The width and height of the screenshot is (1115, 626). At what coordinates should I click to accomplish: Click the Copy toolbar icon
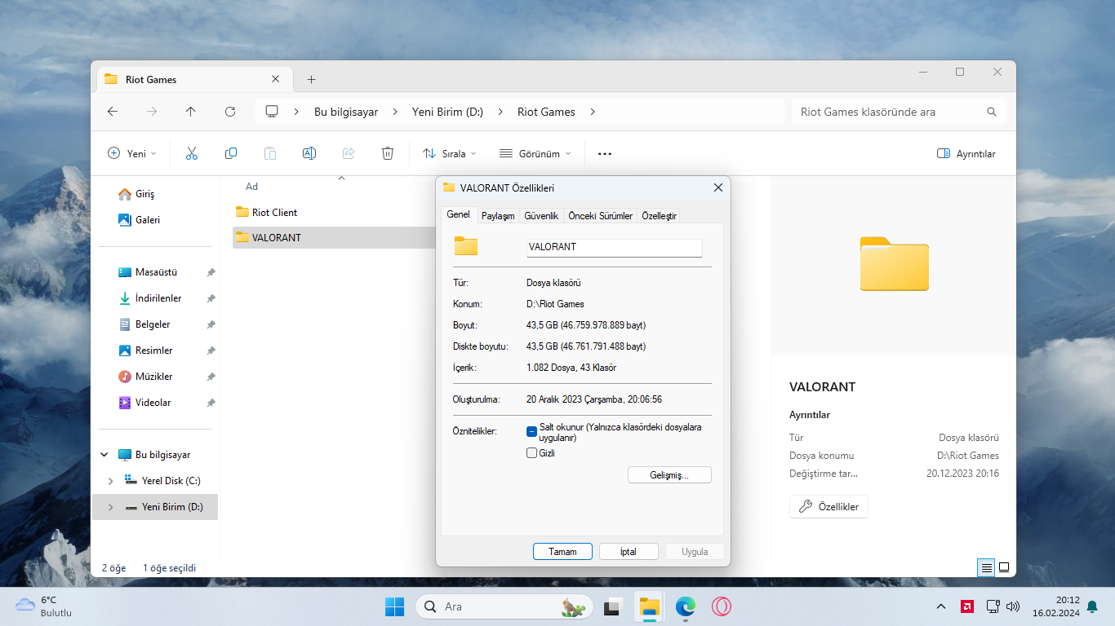[231, 153]
